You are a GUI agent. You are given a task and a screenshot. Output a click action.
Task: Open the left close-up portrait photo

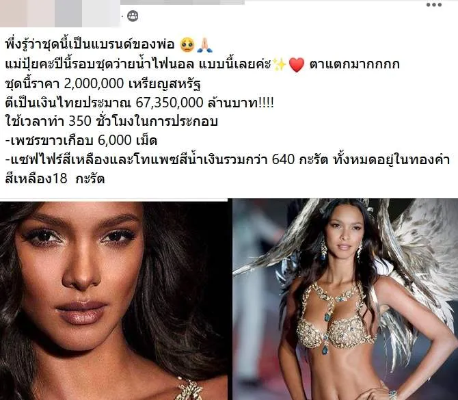tap(113, 300)
